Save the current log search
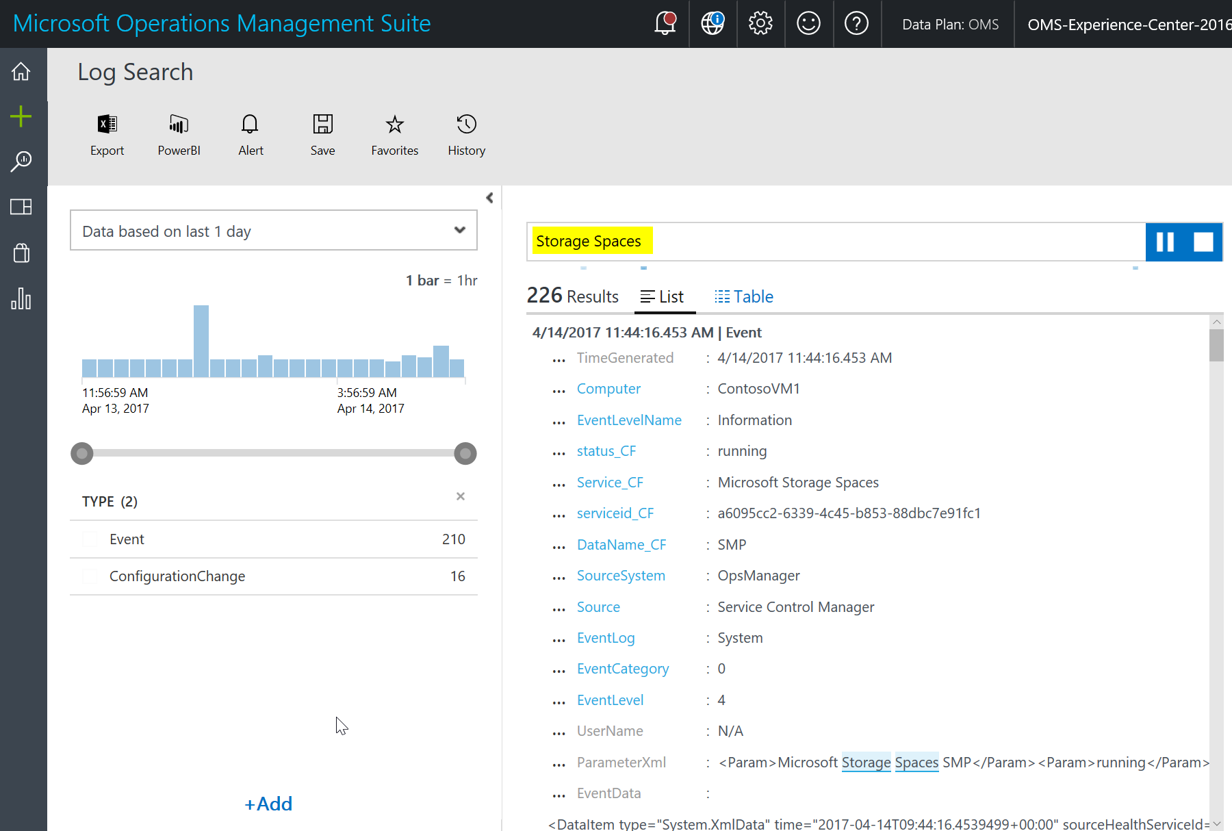 (322, 136)
